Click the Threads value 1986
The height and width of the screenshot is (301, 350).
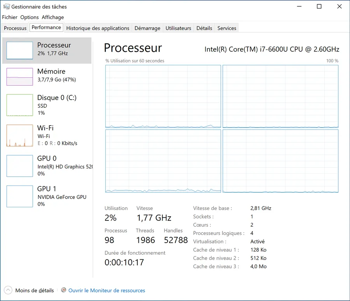click(145, 240)
